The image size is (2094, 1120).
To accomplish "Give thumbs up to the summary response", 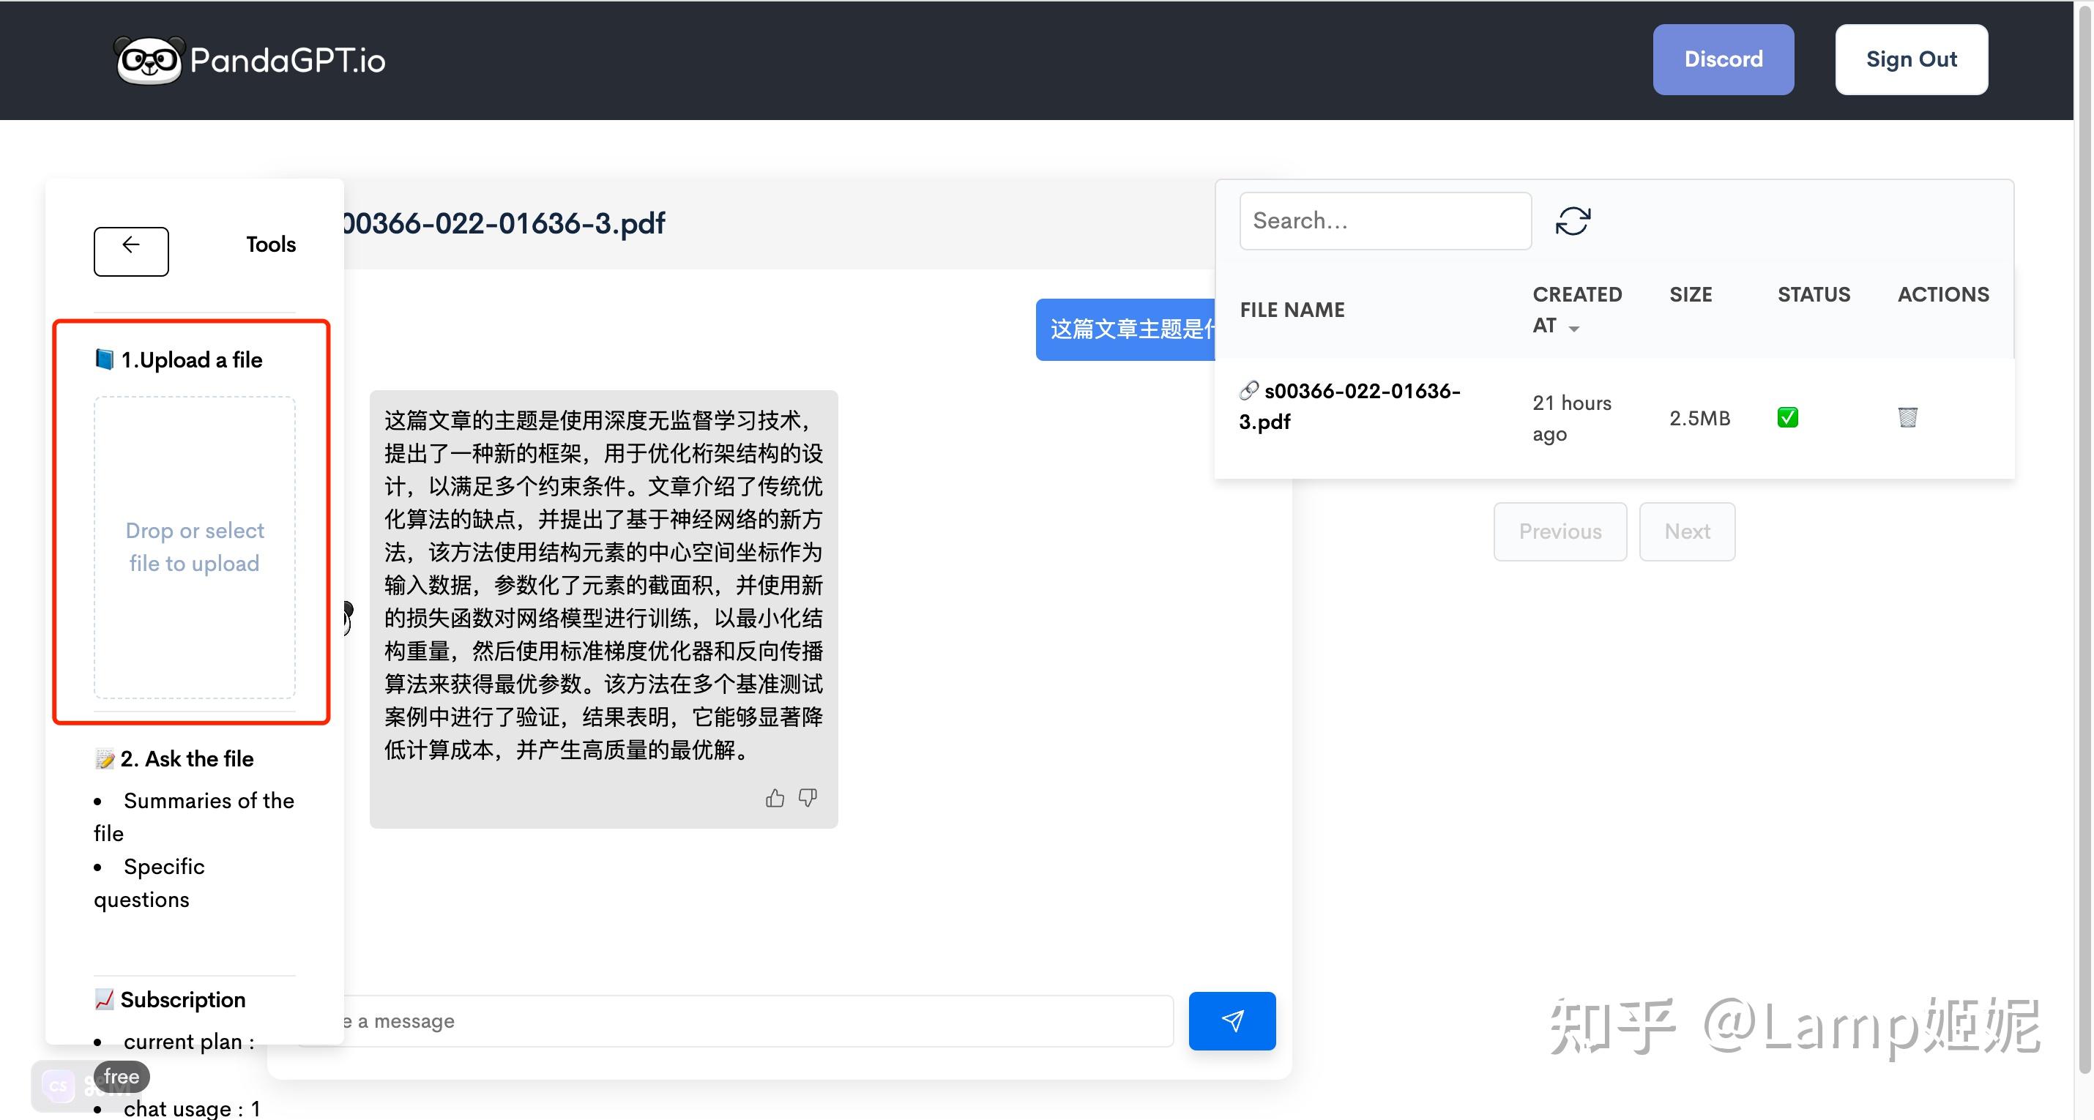I will [x=775, y=797].
